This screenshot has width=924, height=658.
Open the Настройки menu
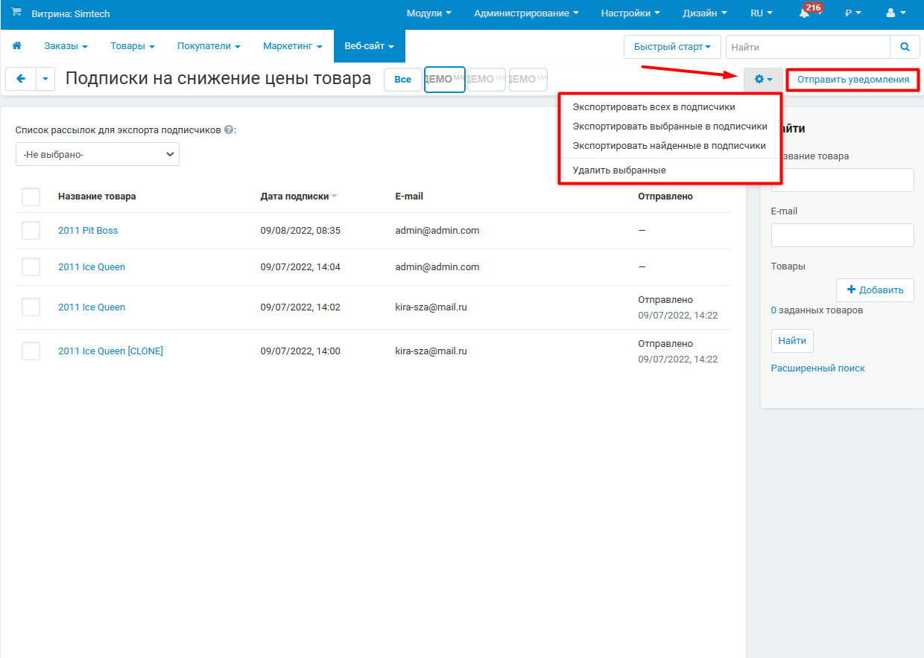tap(630, 13)
